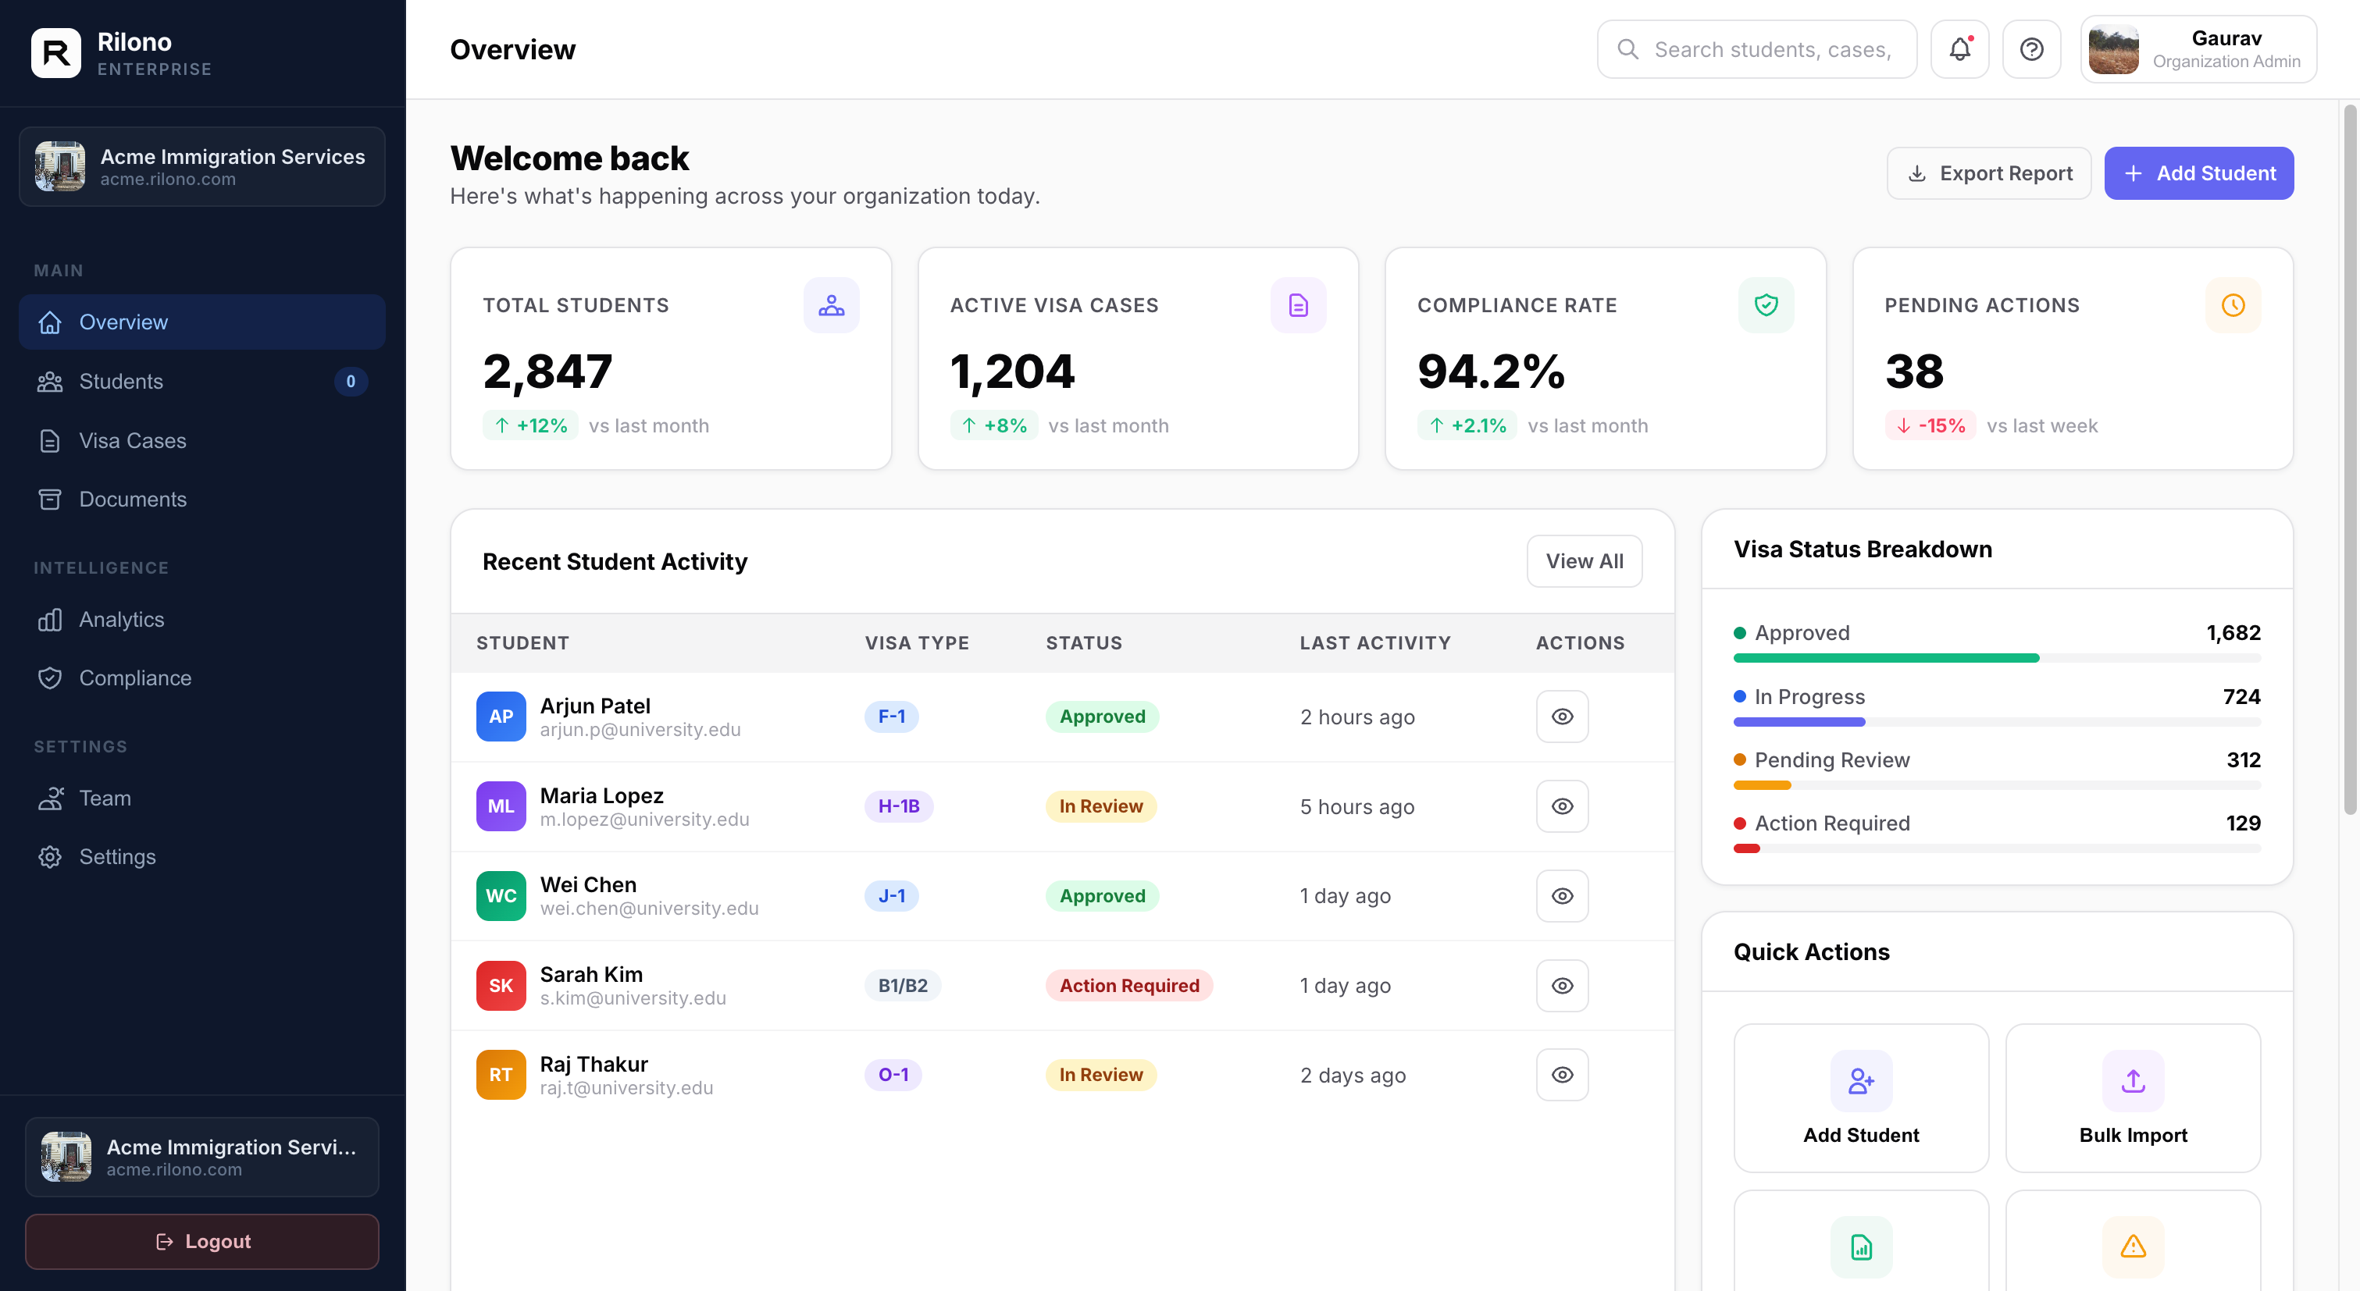Navigate to Analytics
The height and width of the screenshot is (1291, 2360).
[201, 620]
